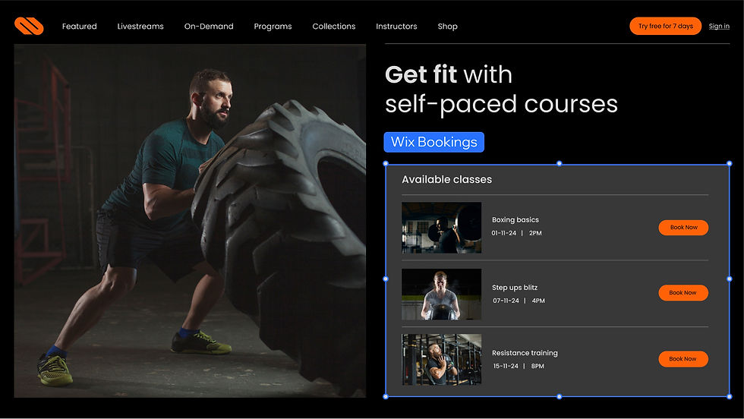View the Instructors page
This screenshot has width=744, height=419.
[396, 26]
